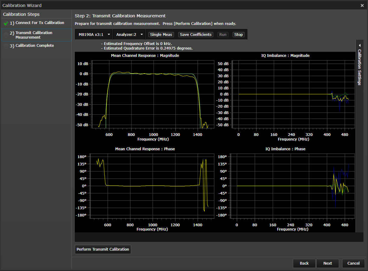Screen dimensions: 368x271
Task: Click Save Coefficients
Action: [196, 35]
